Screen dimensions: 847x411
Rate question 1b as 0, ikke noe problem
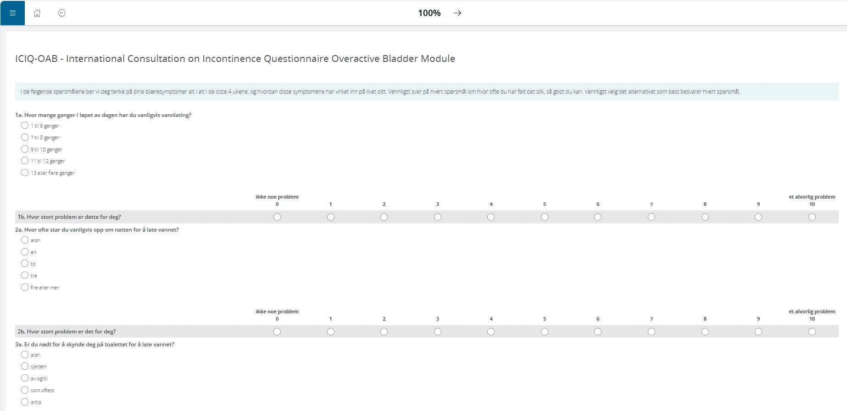tap(277, 217)
